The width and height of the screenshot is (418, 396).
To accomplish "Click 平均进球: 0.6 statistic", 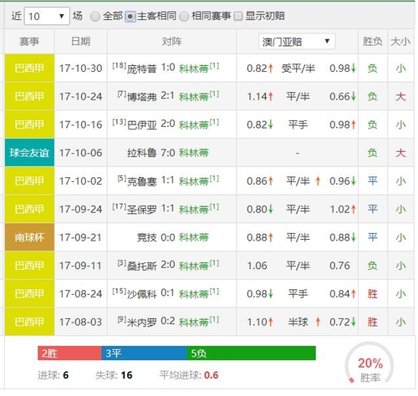I will tap(189, 375).
